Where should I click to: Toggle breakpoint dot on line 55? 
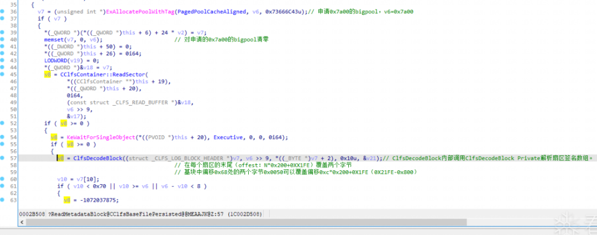click(x=3, y=144)
